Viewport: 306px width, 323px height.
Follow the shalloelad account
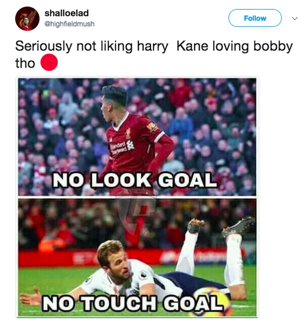(x=255, y=18)
